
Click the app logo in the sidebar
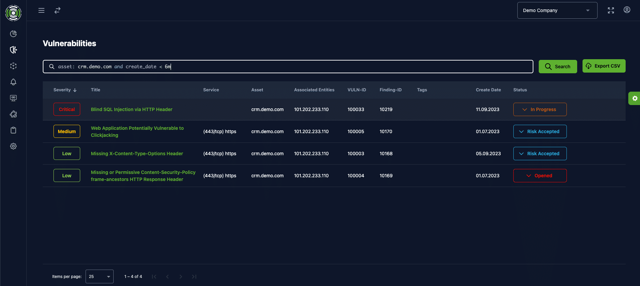pyautogui.click(x=13, y=13)
